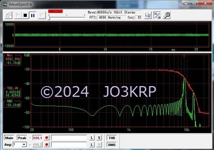Click the playback position slider

pos(67,16)
